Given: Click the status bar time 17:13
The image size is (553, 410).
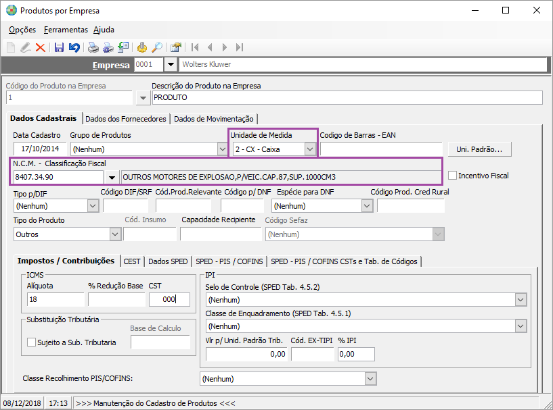Looking at the screenshot, I should pos(58,403).
